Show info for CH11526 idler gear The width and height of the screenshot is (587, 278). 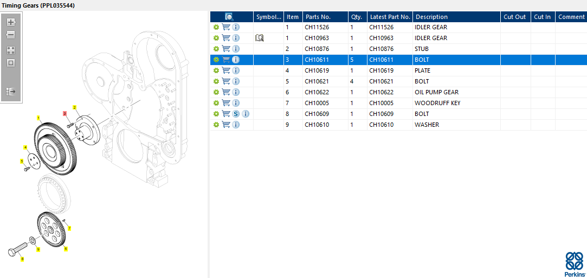[x=235, y=27]
